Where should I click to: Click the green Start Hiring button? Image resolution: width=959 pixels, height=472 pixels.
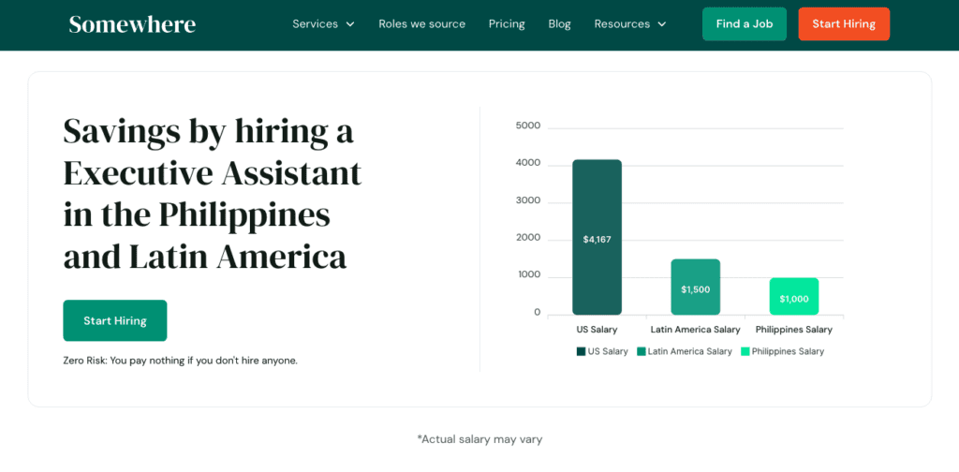coord(115,320)
